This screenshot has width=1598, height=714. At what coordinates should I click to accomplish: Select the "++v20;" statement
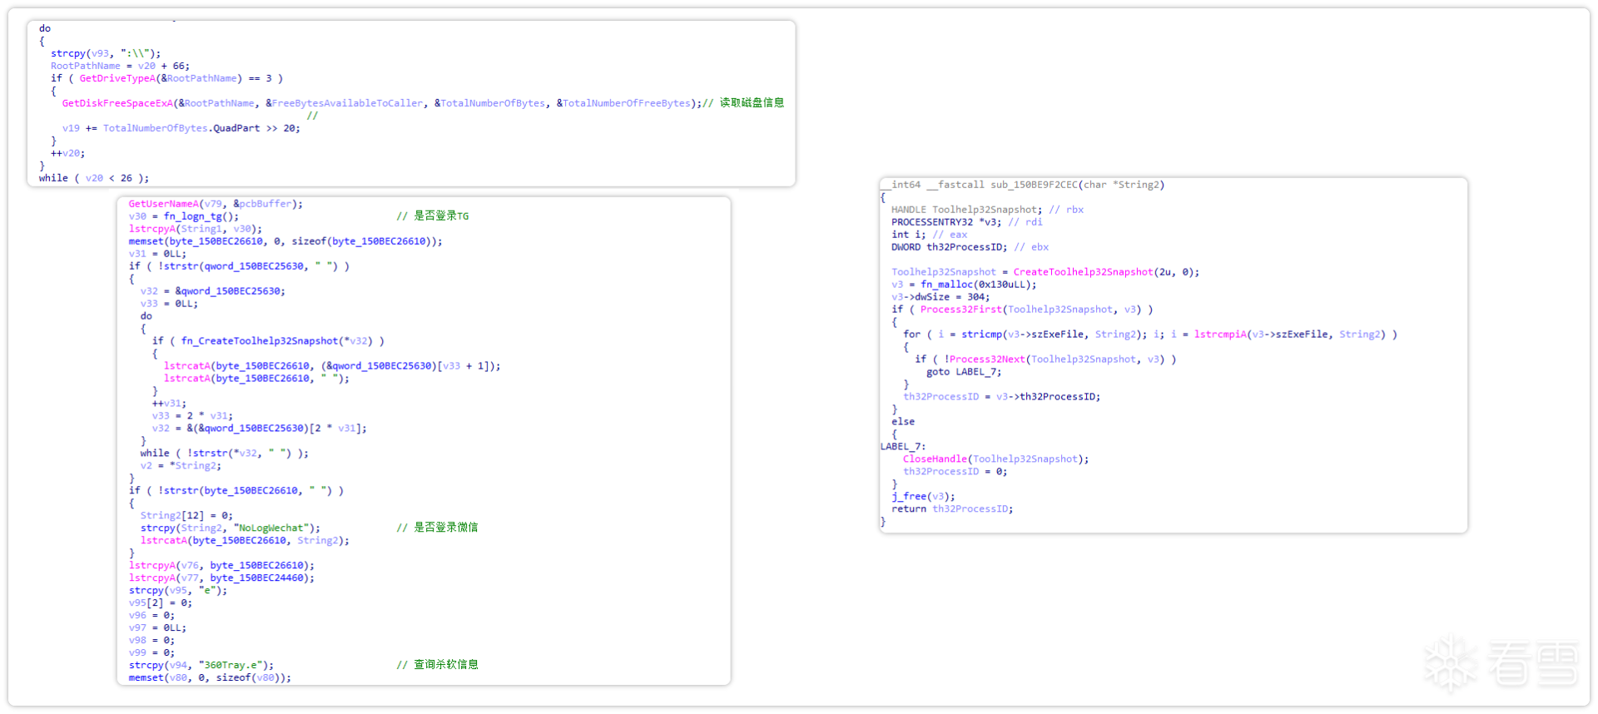pos(67,153)
